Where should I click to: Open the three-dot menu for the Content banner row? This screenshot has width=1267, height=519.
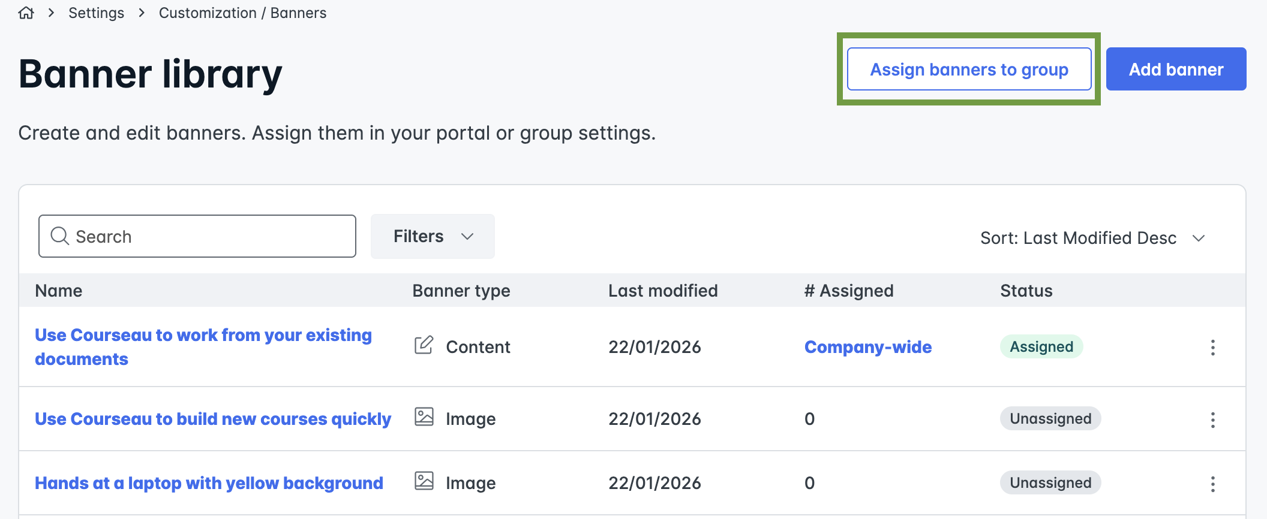[1212, 348]
